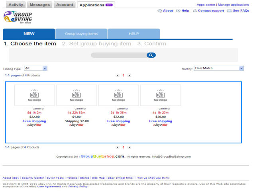This screenshot has width=255, height=191.
Task: Click Shipping $2.00 text
Action: click(x=76, y=121)
